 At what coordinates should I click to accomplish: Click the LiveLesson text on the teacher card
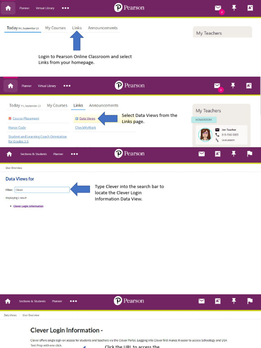point(228,140)
